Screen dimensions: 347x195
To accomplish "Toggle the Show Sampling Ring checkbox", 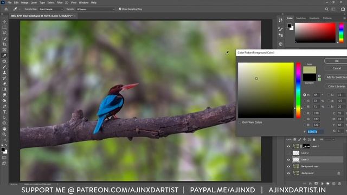I will (120, 9).
